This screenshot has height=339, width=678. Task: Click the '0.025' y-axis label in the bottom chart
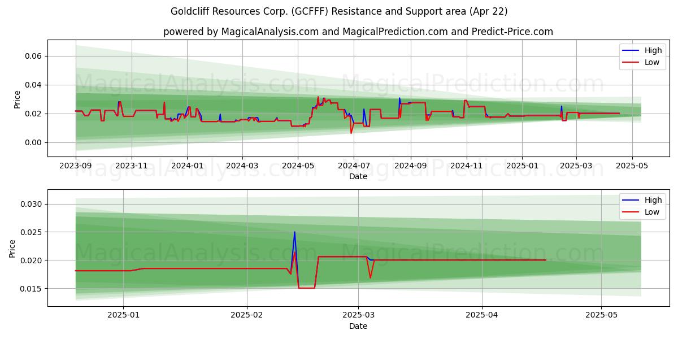point(32,232)
